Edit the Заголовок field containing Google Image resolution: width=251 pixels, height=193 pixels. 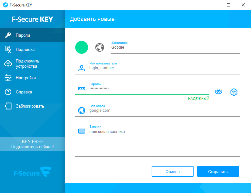tap(176, 47)
